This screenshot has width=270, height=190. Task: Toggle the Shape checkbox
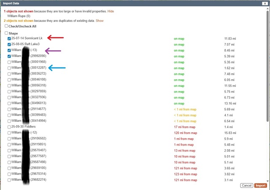coord(6,33)
